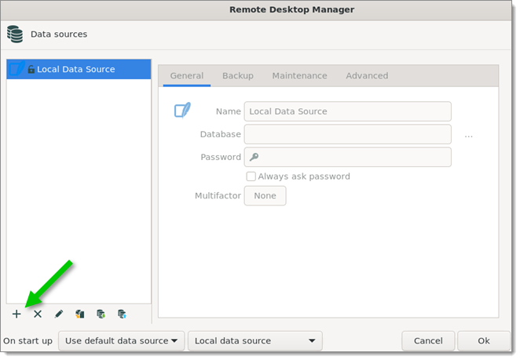
Task: Open the Local data source dropdown
Action: point(255,340)
